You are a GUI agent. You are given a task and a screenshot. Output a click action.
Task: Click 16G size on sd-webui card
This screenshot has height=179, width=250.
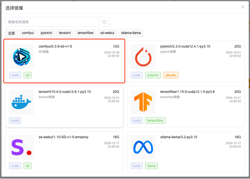tap(116, 137)
